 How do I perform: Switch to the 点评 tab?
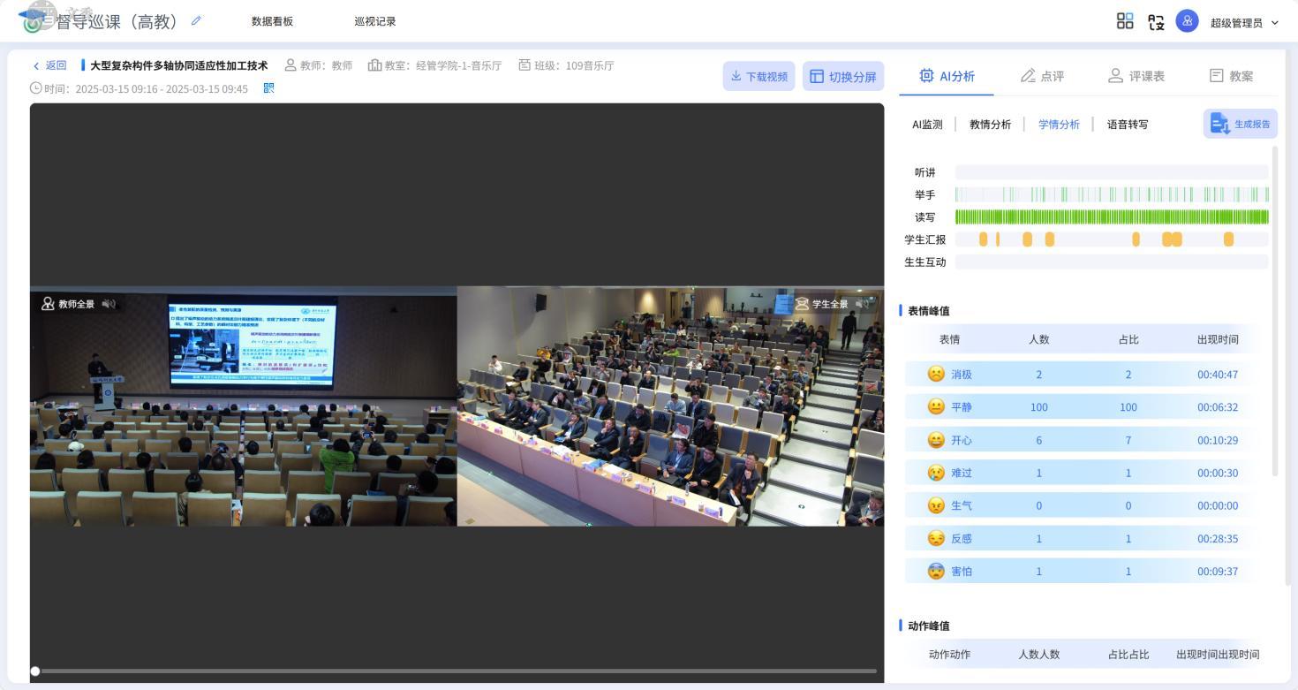tap(1042, 76)
